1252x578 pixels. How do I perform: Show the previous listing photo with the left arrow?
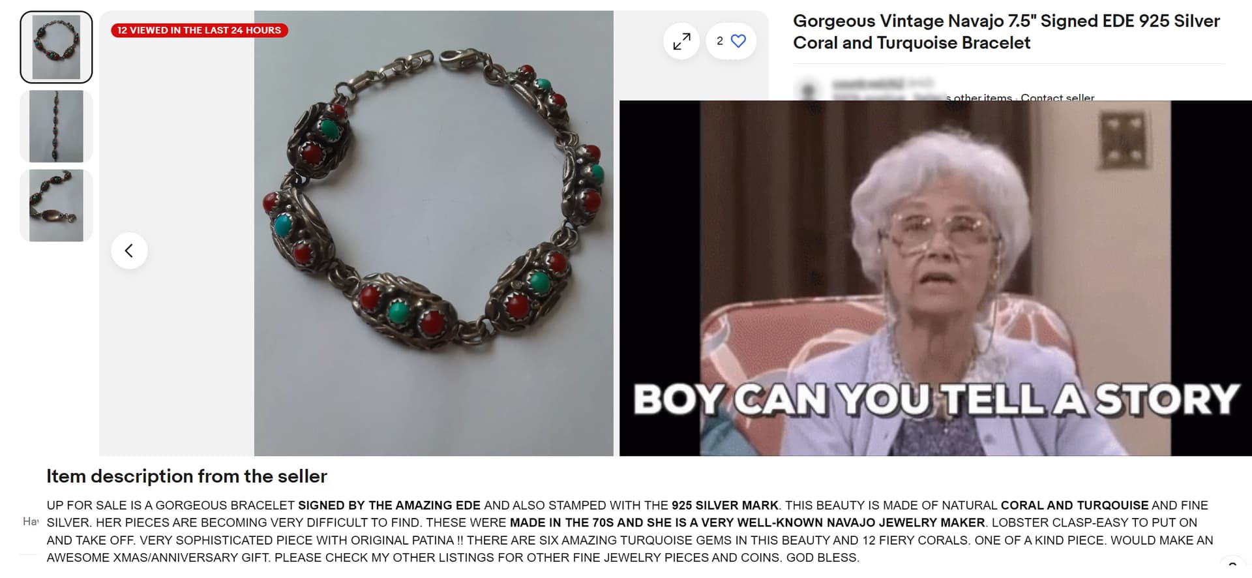129,251
